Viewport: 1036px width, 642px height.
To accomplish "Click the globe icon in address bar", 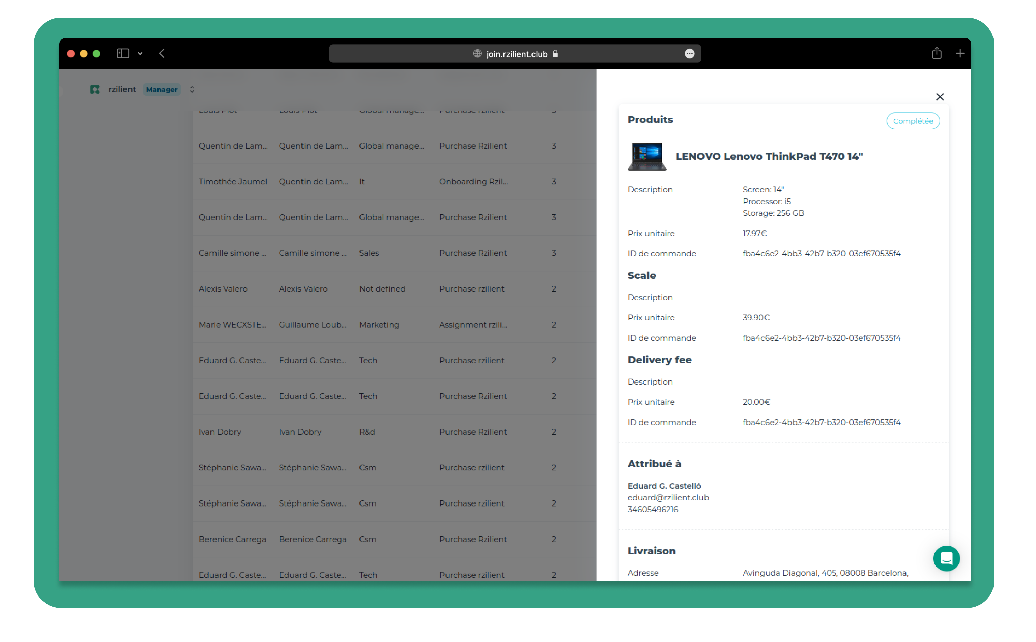I will pos(478,54).
